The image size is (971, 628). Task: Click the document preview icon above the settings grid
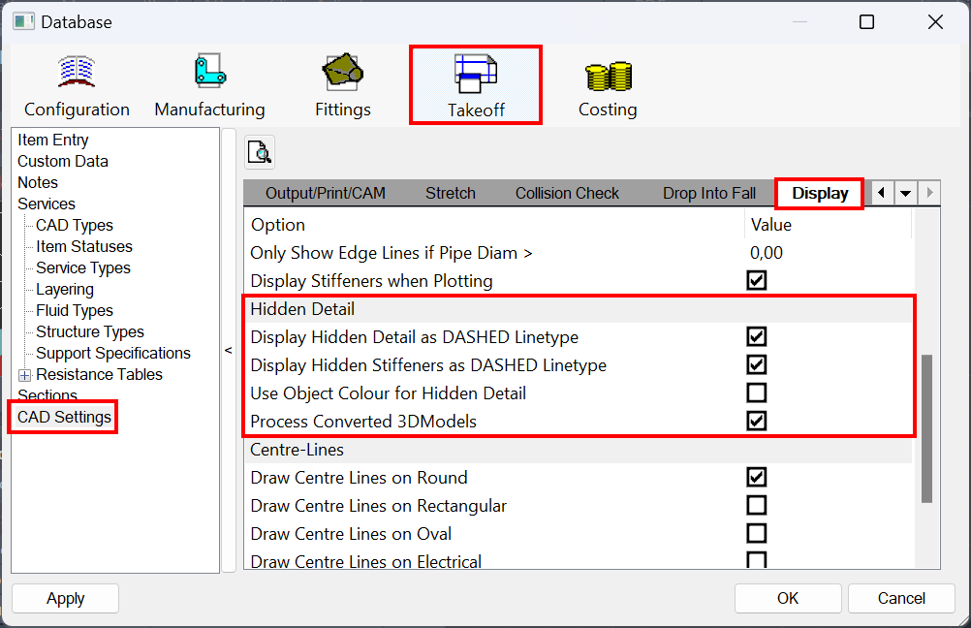coord(259,152)
